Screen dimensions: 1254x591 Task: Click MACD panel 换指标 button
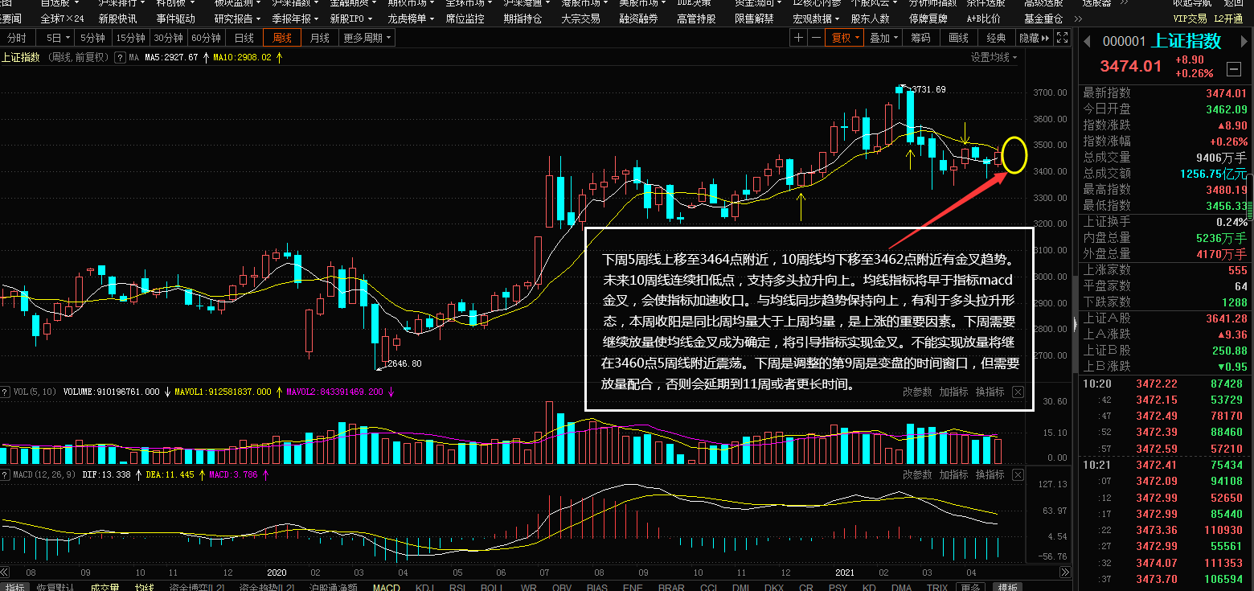point(990,474)
